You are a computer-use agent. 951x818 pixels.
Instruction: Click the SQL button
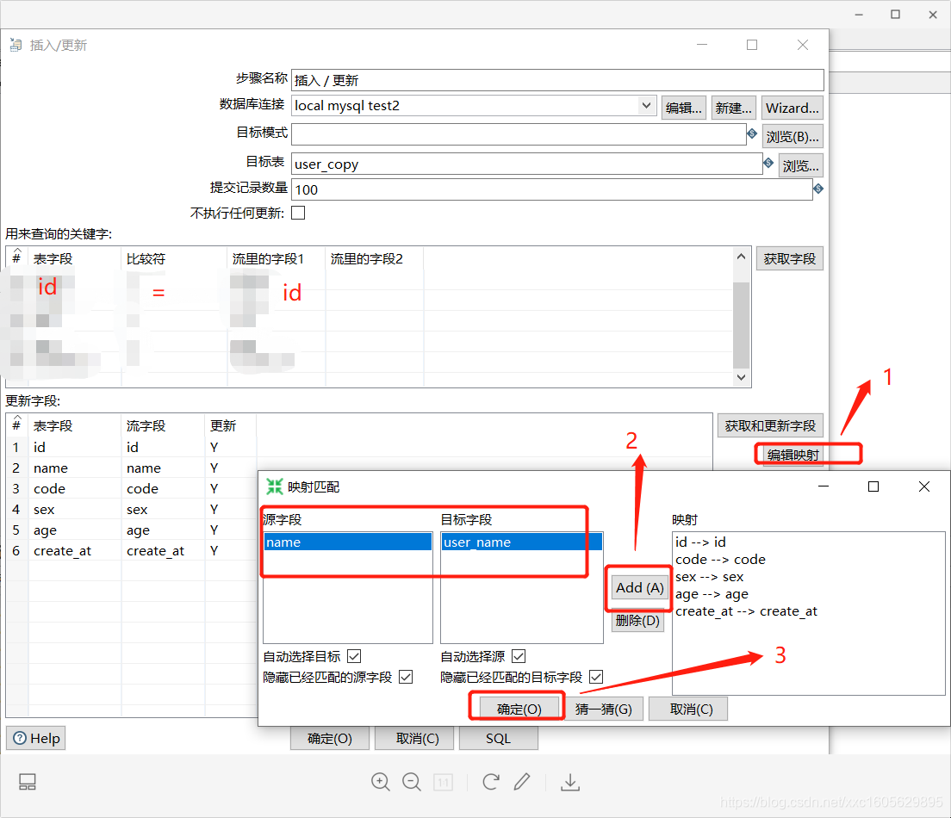(x=499, y=739)
